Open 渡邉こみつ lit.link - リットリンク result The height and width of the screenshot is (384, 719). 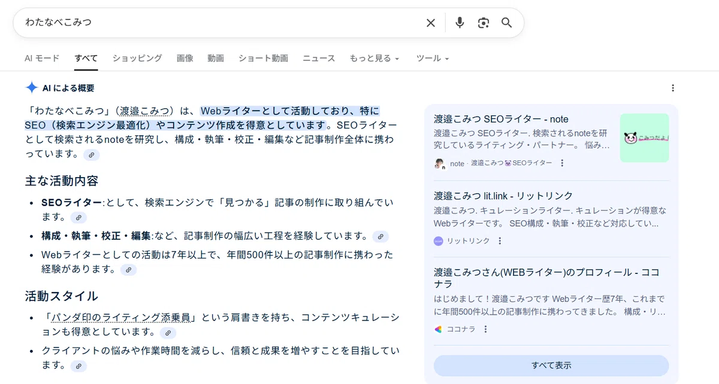pos(503,196)
